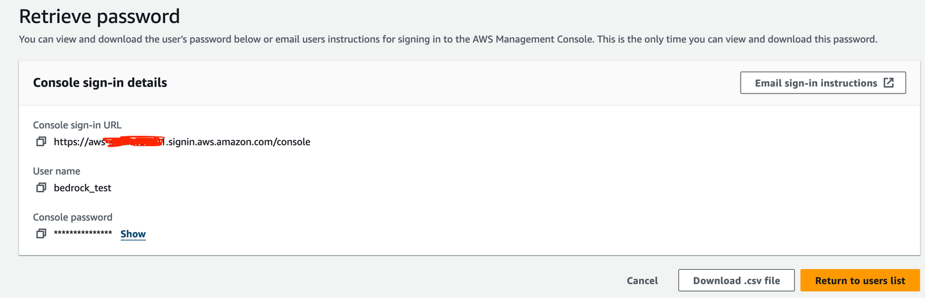Click the User name field label
The image size is (925, 298).
57,171
